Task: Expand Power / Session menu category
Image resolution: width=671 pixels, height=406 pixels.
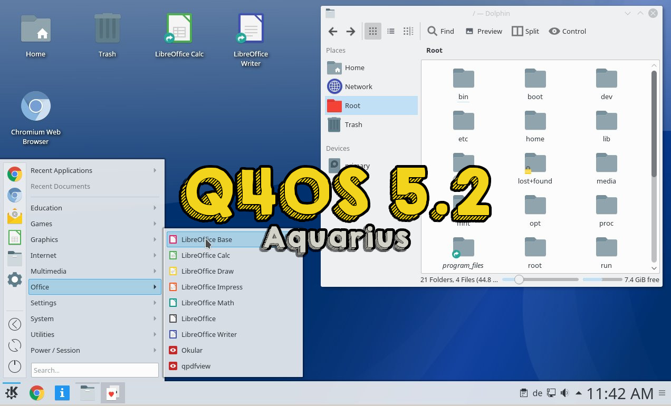Action: tap(94, 350)
